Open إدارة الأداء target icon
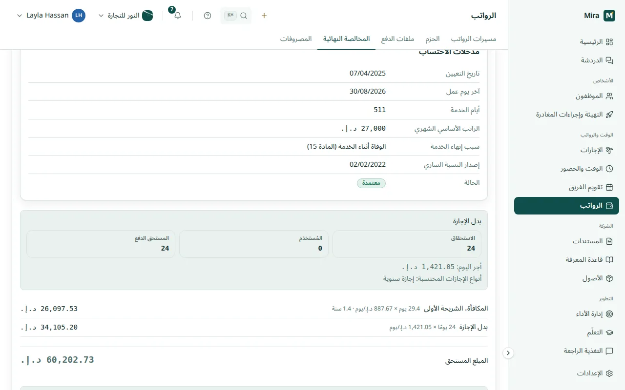Image resolution: width=625 pixels, height=390 pixels. click(x=609, y=314)
